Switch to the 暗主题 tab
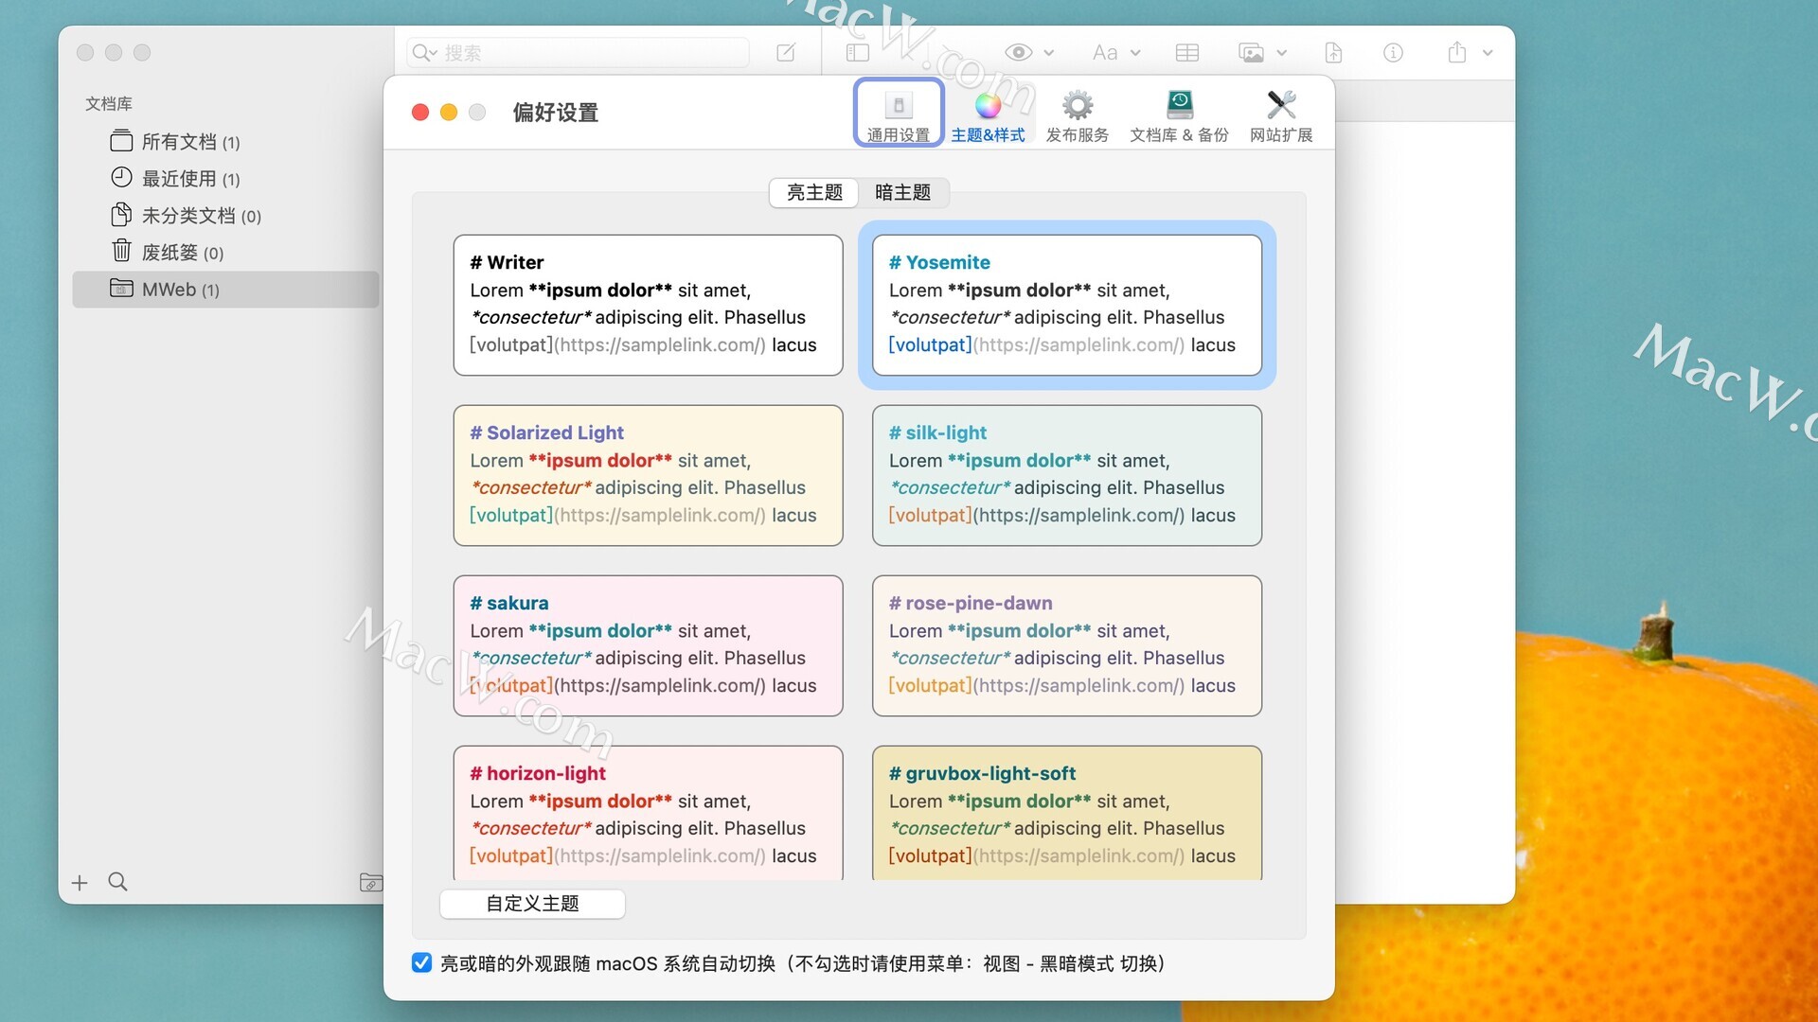The height and width of the screenshot is (1022, 1818). point(902,192)
